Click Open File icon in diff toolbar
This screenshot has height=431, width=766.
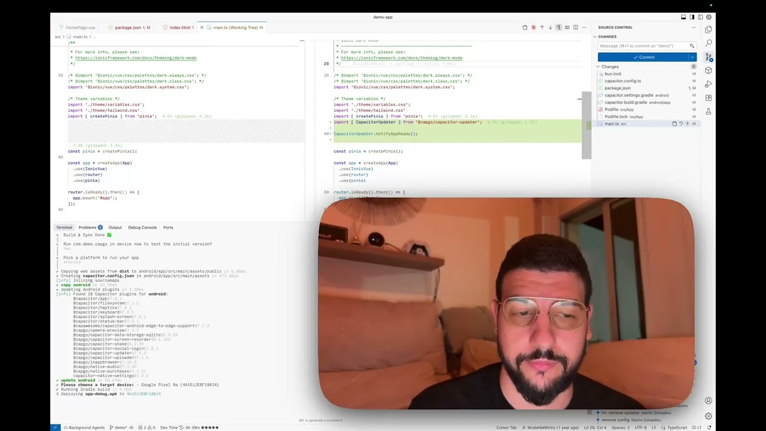(525, 28)
